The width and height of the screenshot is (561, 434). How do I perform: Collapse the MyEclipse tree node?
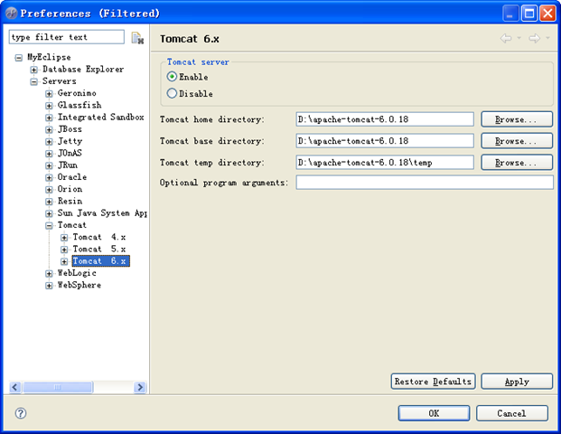(x=19, y=58)
